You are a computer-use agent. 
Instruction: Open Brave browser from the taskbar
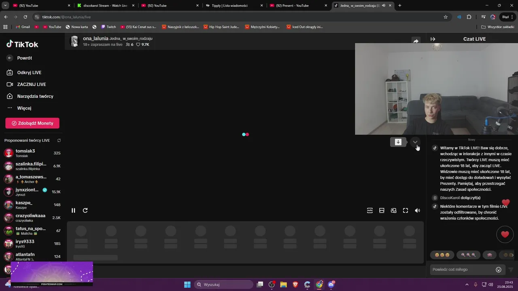coord(295,285)
